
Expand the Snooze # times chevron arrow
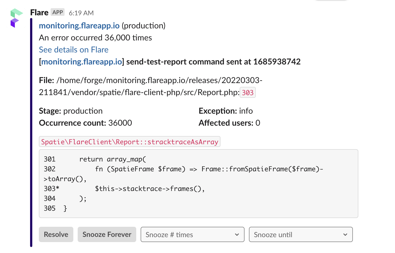(236, 234)
